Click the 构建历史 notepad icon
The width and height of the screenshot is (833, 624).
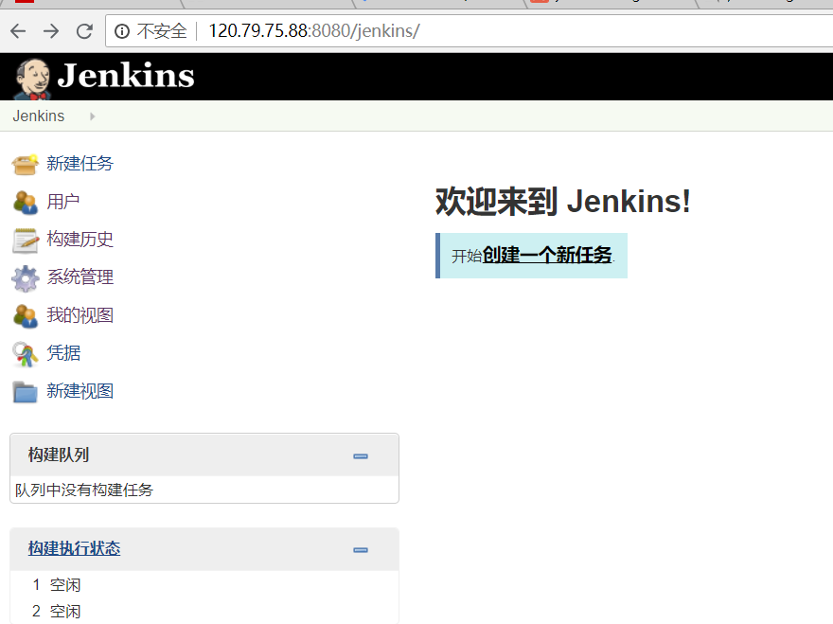[25, 241]
